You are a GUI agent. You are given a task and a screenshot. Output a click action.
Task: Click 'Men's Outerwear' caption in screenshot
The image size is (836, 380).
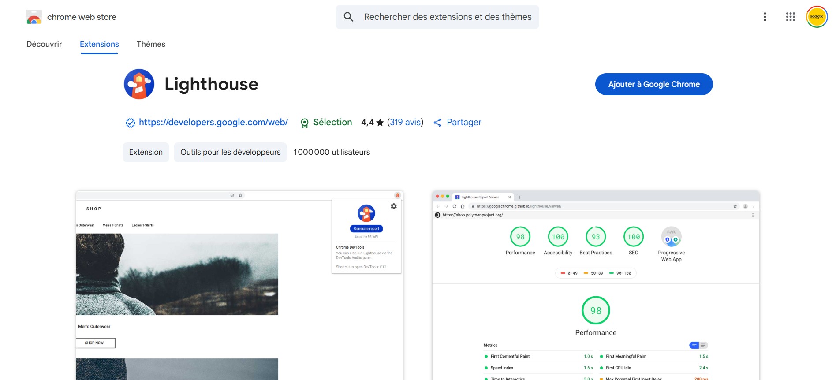94,327
